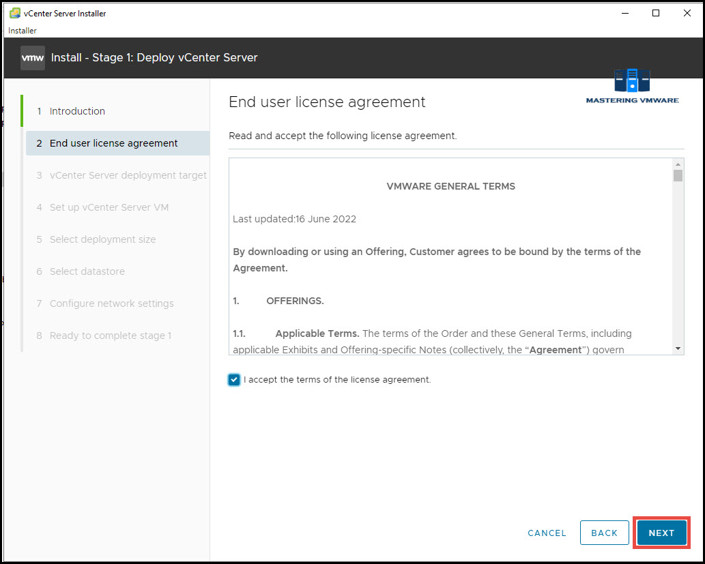Click the 'Last updated:16 June 2022' text

pos(295,220)
